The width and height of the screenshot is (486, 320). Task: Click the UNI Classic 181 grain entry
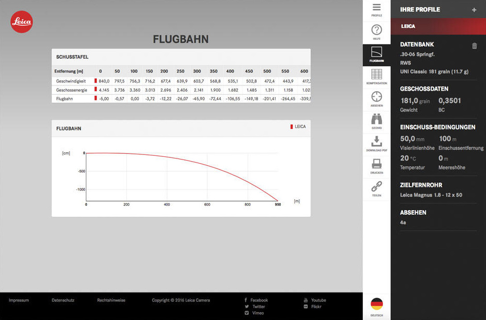[x=434, y=71]
